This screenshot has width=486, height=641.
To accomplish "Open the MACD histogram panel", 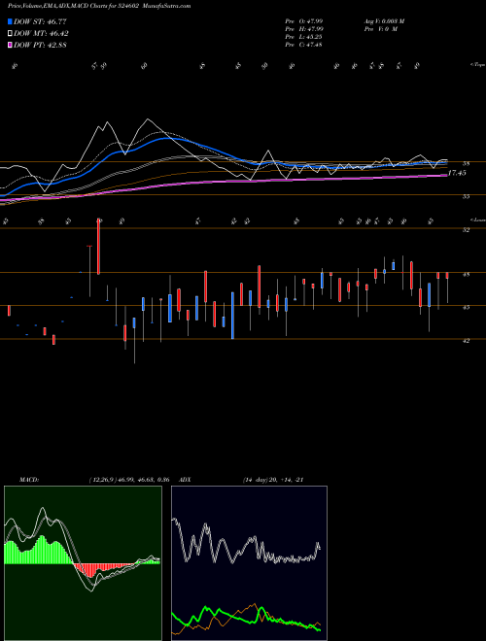I will click(x=83, y=563).
